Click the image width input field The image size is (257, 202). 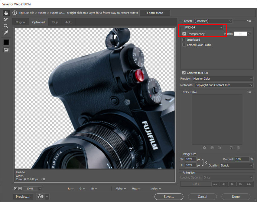click(x=191, y=159)
